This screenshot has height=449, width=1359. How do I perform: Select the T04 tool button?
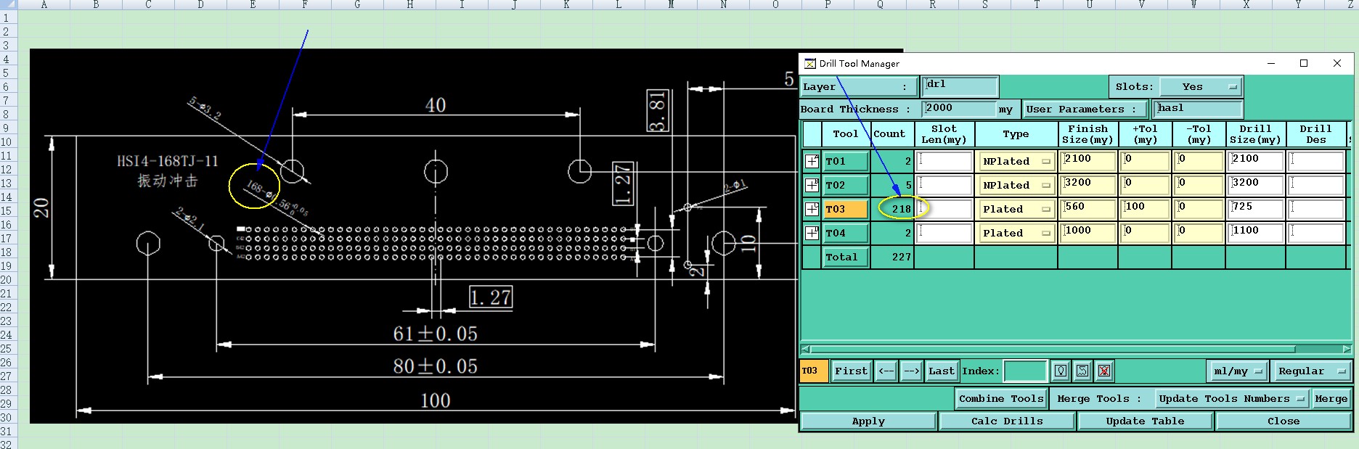(846, 233)
